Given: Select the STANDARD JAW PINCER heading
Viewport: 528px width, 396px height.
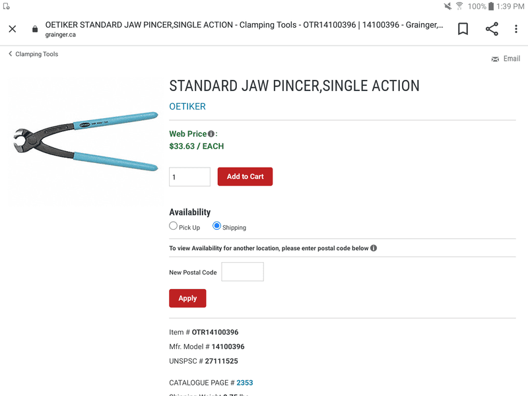Looking at the screenshot, I should 294,86.
